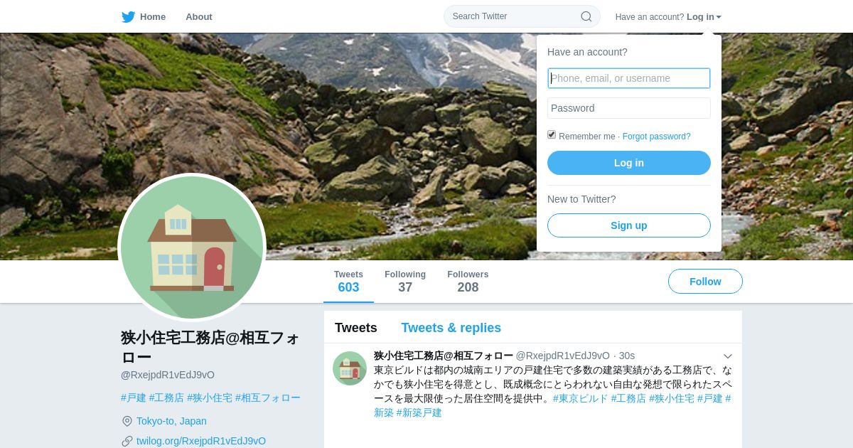This screenshot has height=448, width=853.
Task: Click the small house avatar beside tweet
Action: 350,368
